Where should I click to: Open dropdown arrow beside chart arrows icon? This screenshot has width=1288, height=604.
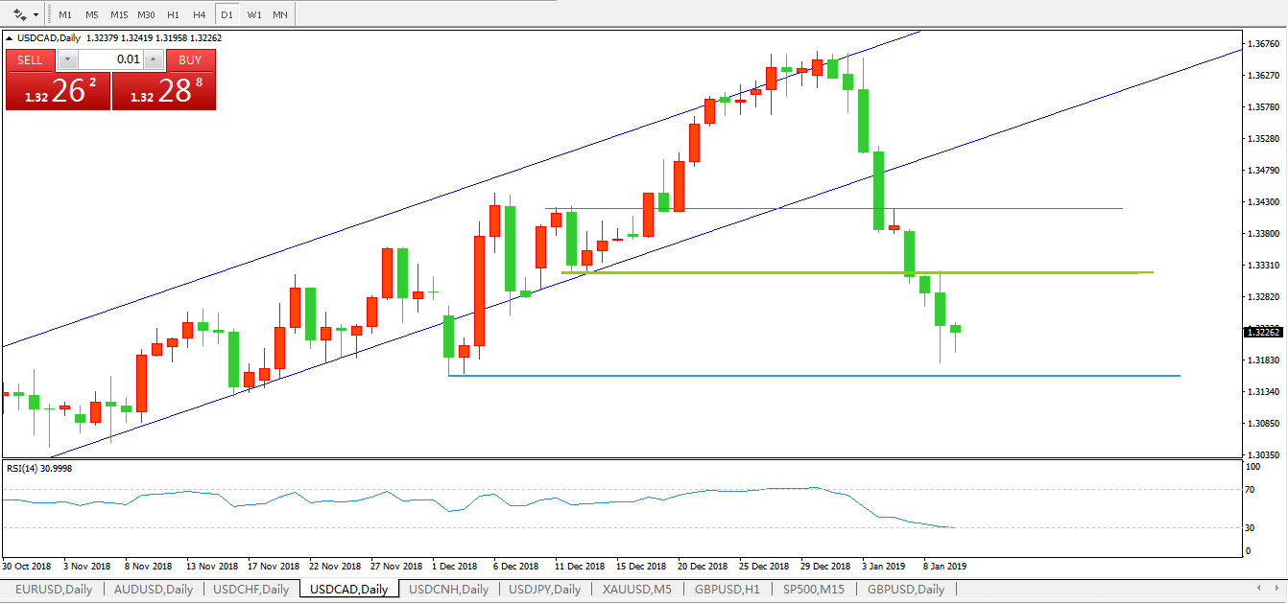click(36, 15)
